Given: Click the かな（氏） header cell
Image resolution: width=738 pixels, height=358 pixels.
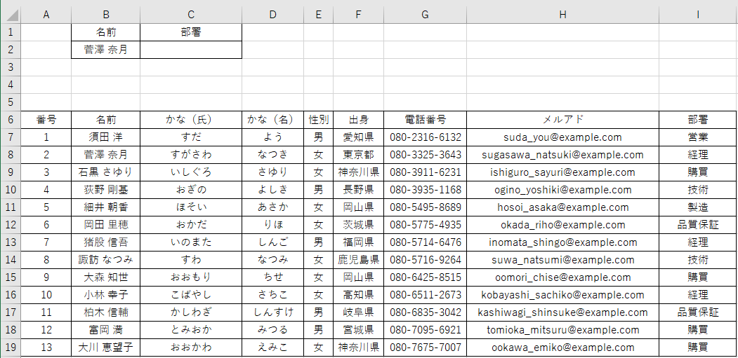Looking at the screenshot, I should (191, 119).
